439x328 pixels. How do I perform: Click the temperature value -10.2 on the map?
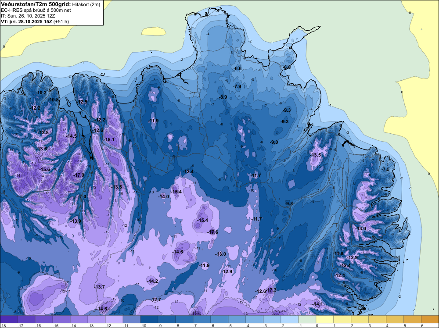41,93
